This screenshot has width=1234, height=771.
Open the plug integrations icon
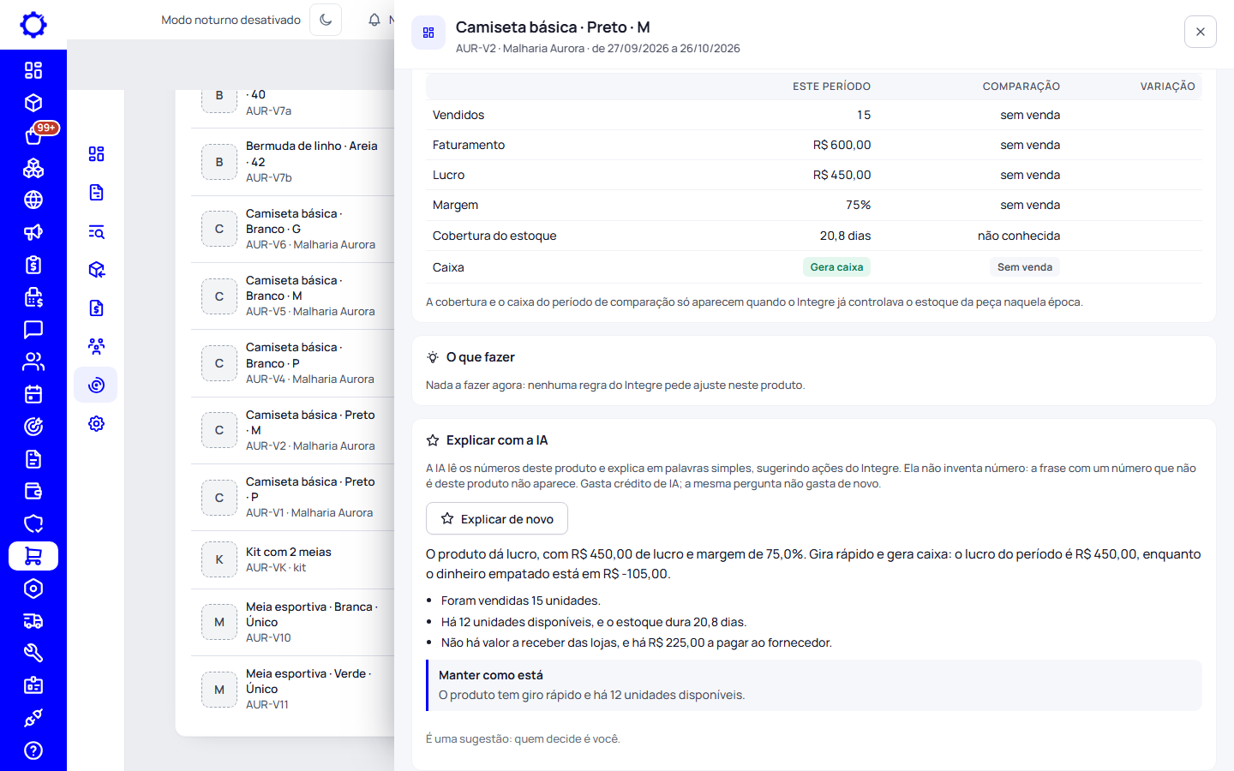[33, 718]
